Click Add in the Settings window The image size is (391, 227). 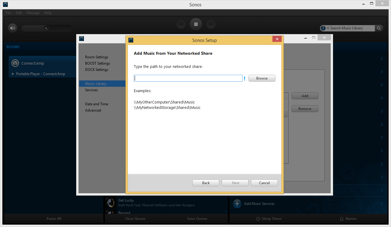coord(305,96)
